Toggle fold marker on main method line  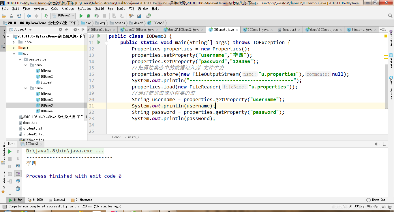[106, 43]
